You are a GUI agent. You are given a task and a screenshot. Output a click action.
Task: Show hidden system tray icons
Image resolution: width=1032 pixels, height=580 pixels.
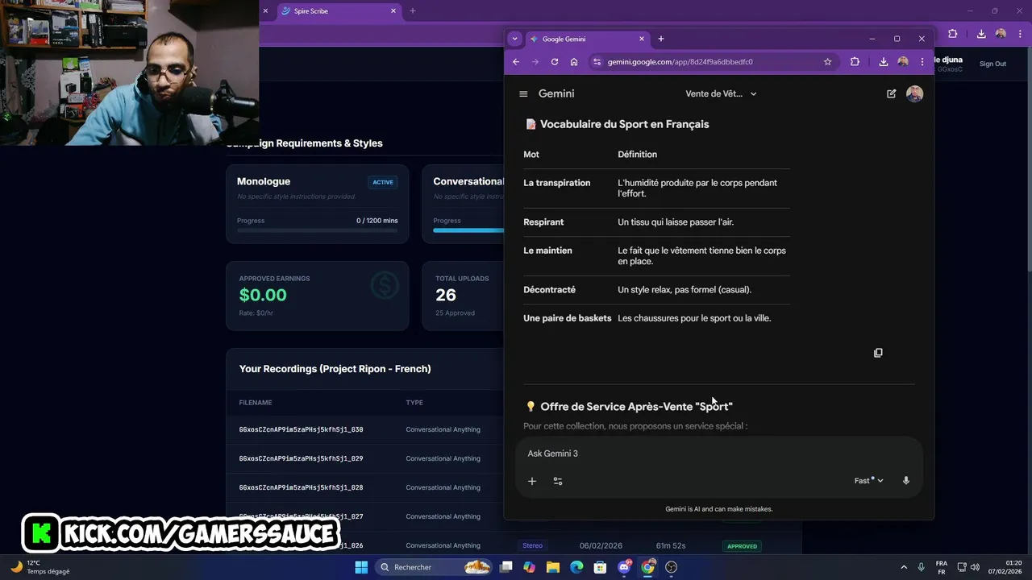pyautogui.click(x=904, y=567)
